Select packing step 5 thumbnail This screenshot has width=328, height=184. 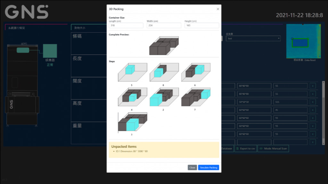pos(132,73)
